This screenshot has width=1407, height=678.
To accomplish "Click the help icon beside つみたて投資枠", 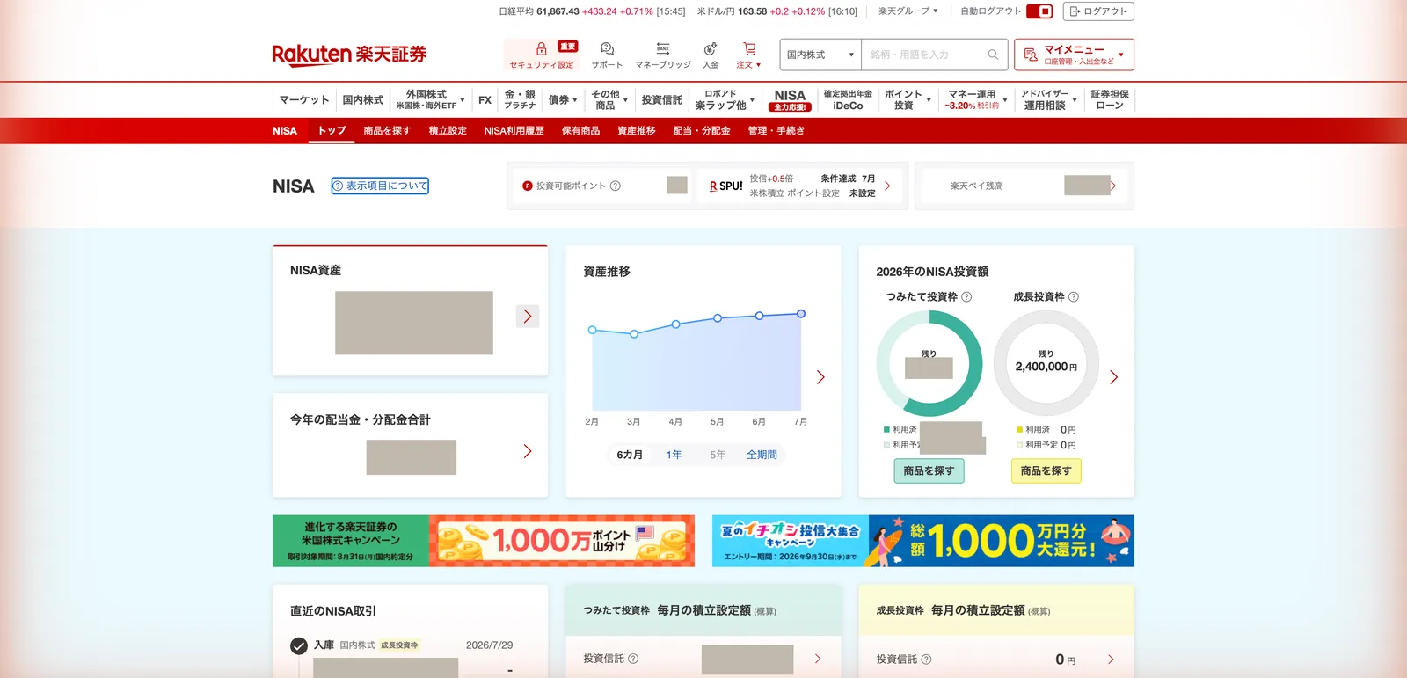I will tap(966, 297).
